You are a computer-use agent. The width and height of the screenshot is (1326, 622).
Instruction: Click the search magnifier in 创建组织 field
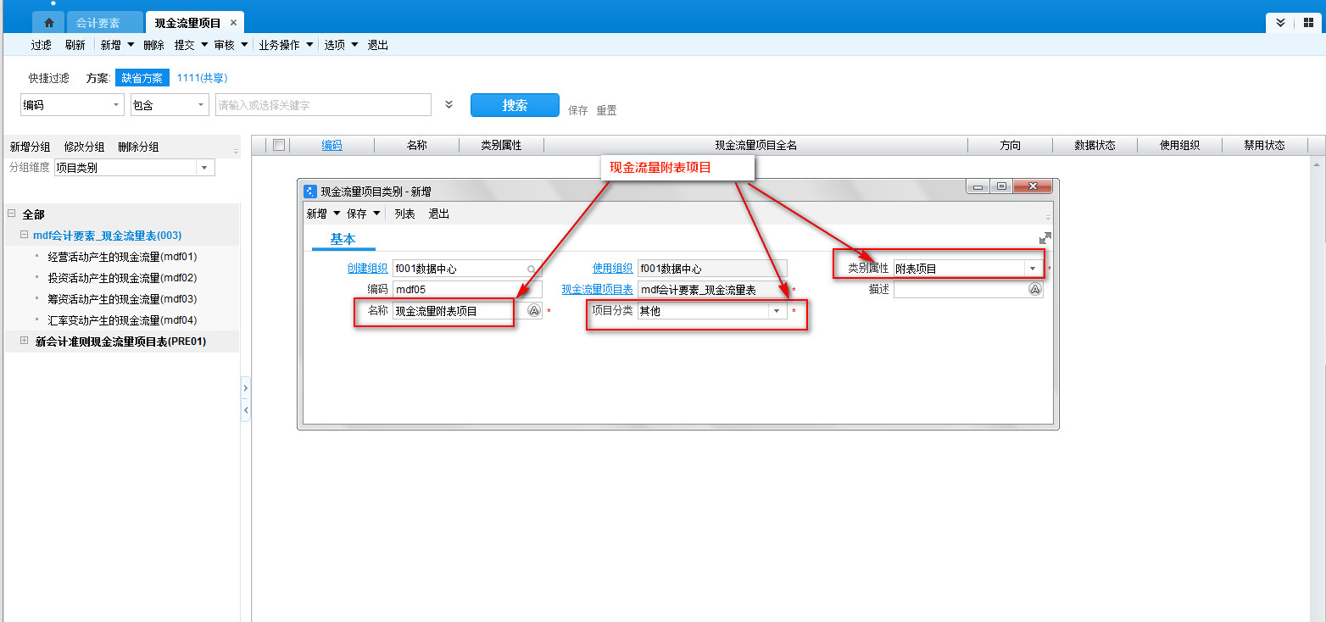point(532,269)
